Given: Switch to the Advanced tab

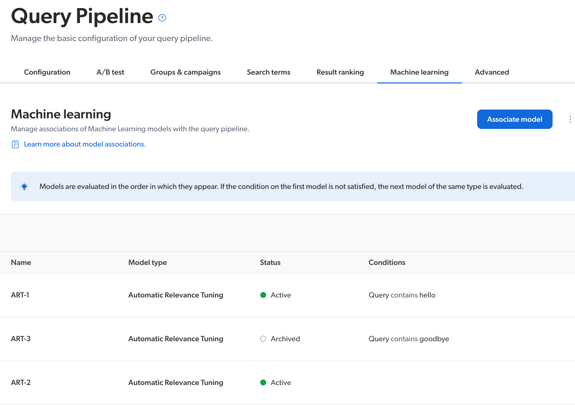Looking at the screenshot, I should 492,72.
